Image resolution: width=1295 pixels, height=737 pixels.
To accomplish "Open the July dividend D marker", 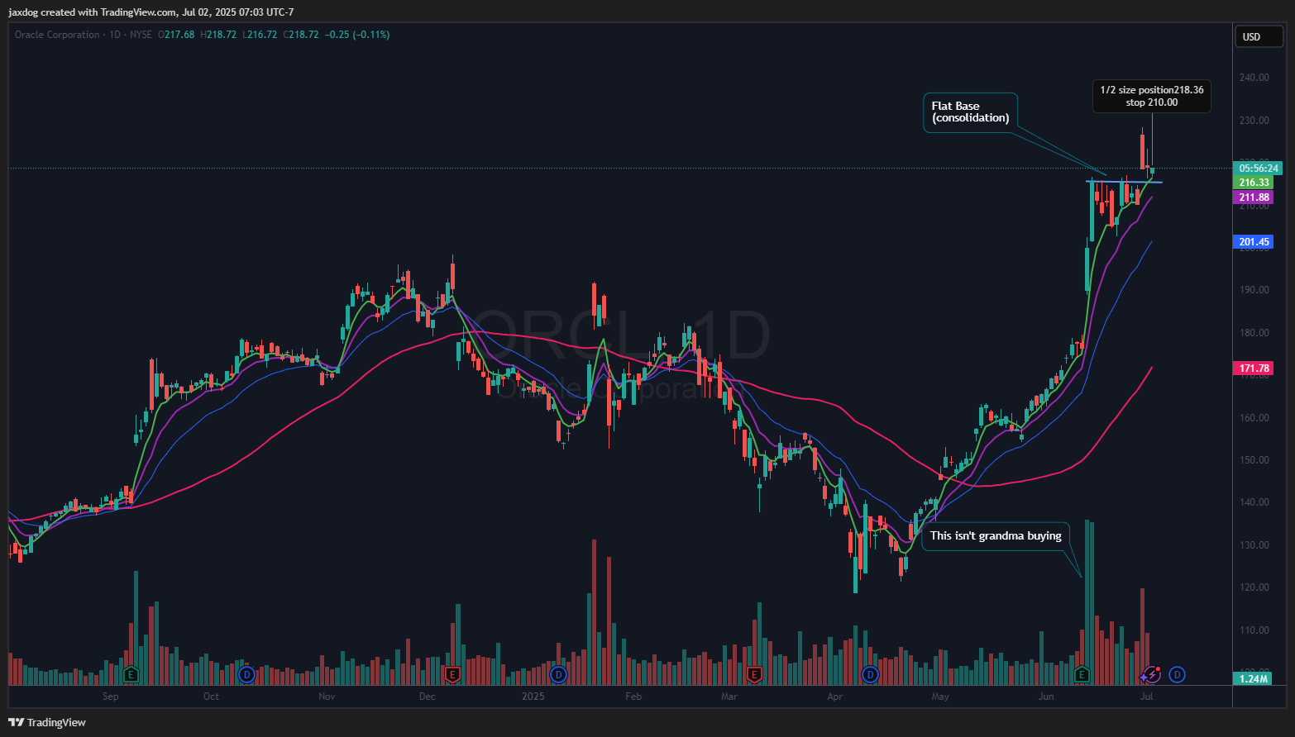I will pos(1177,675).
